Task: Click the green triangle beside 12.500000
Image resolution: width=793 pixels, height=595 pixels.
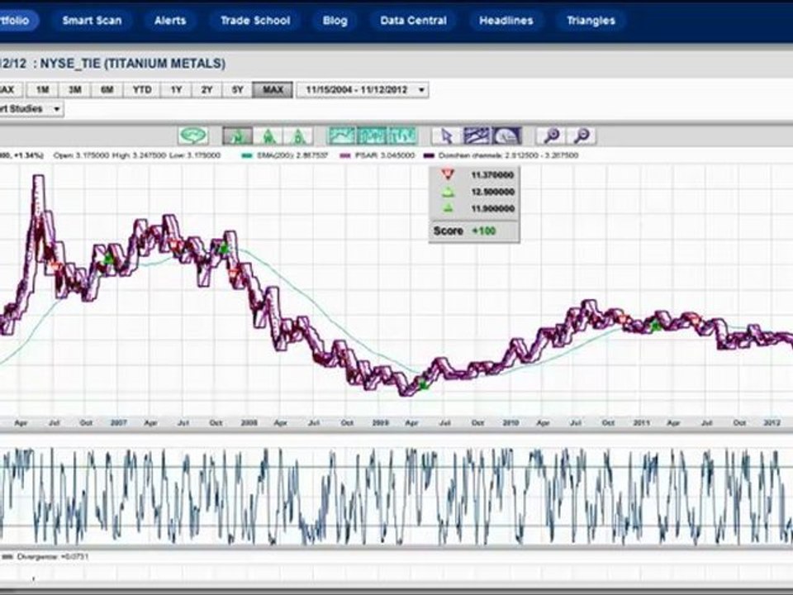Action: (448, 193)
